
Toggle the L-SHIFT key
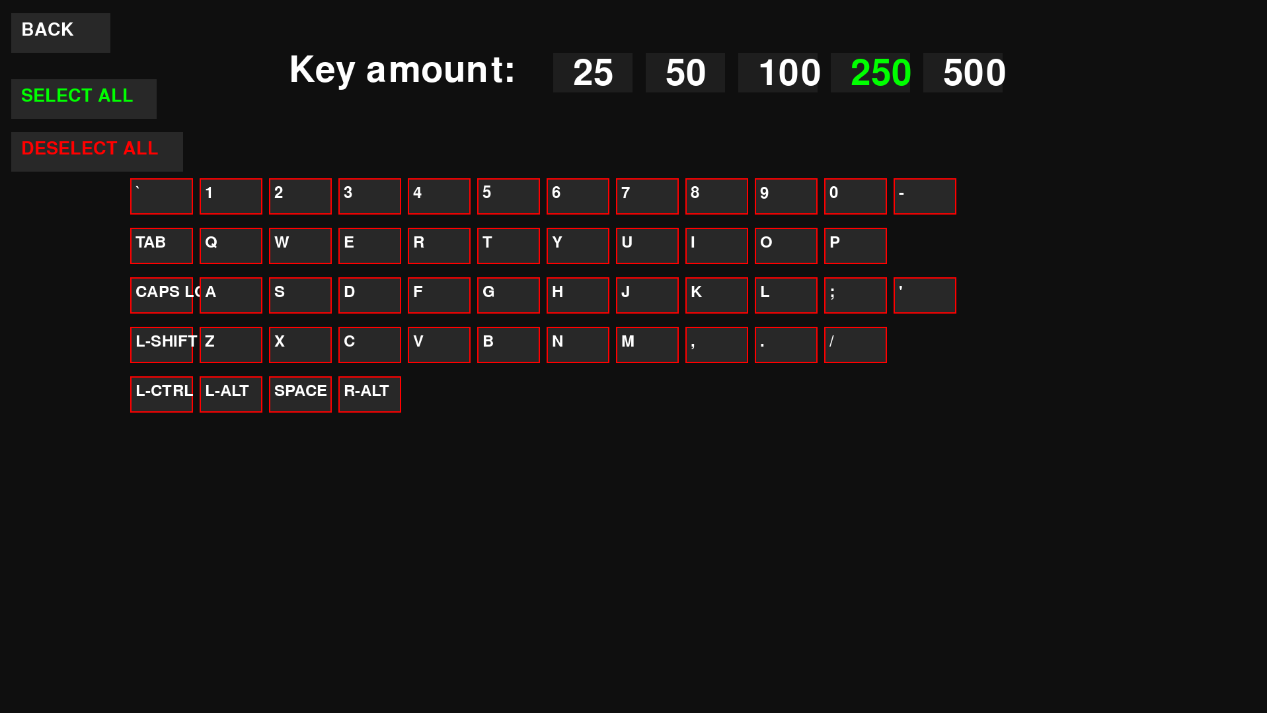click(161, 345)
